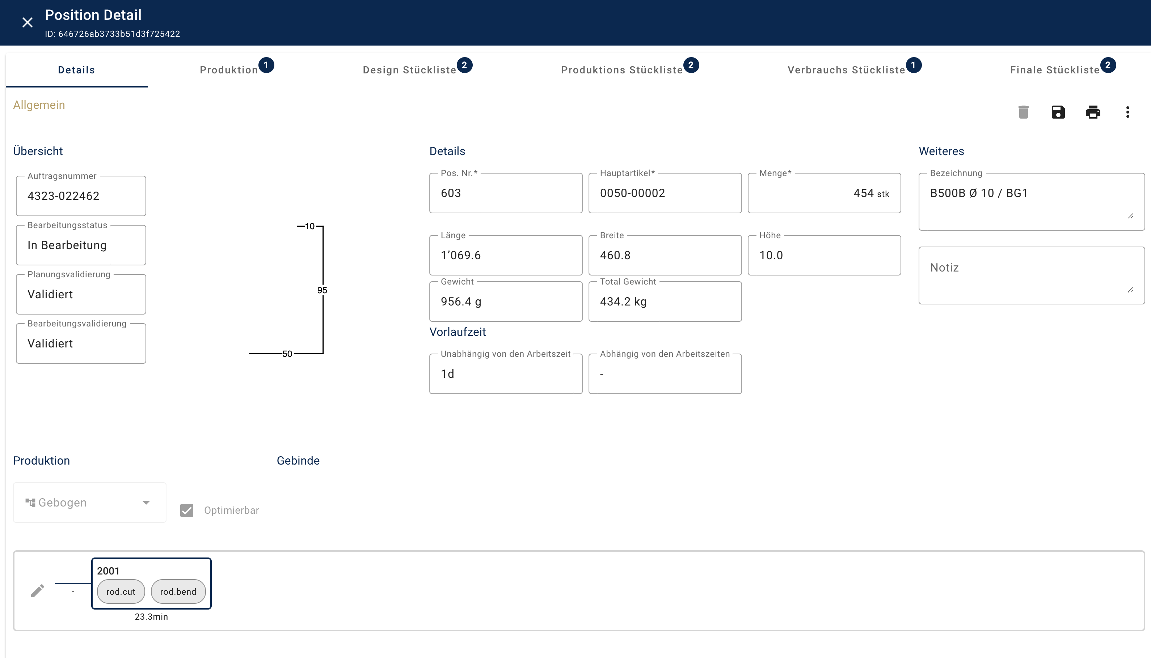Open the three-dot more options menu

point(1127,112)
